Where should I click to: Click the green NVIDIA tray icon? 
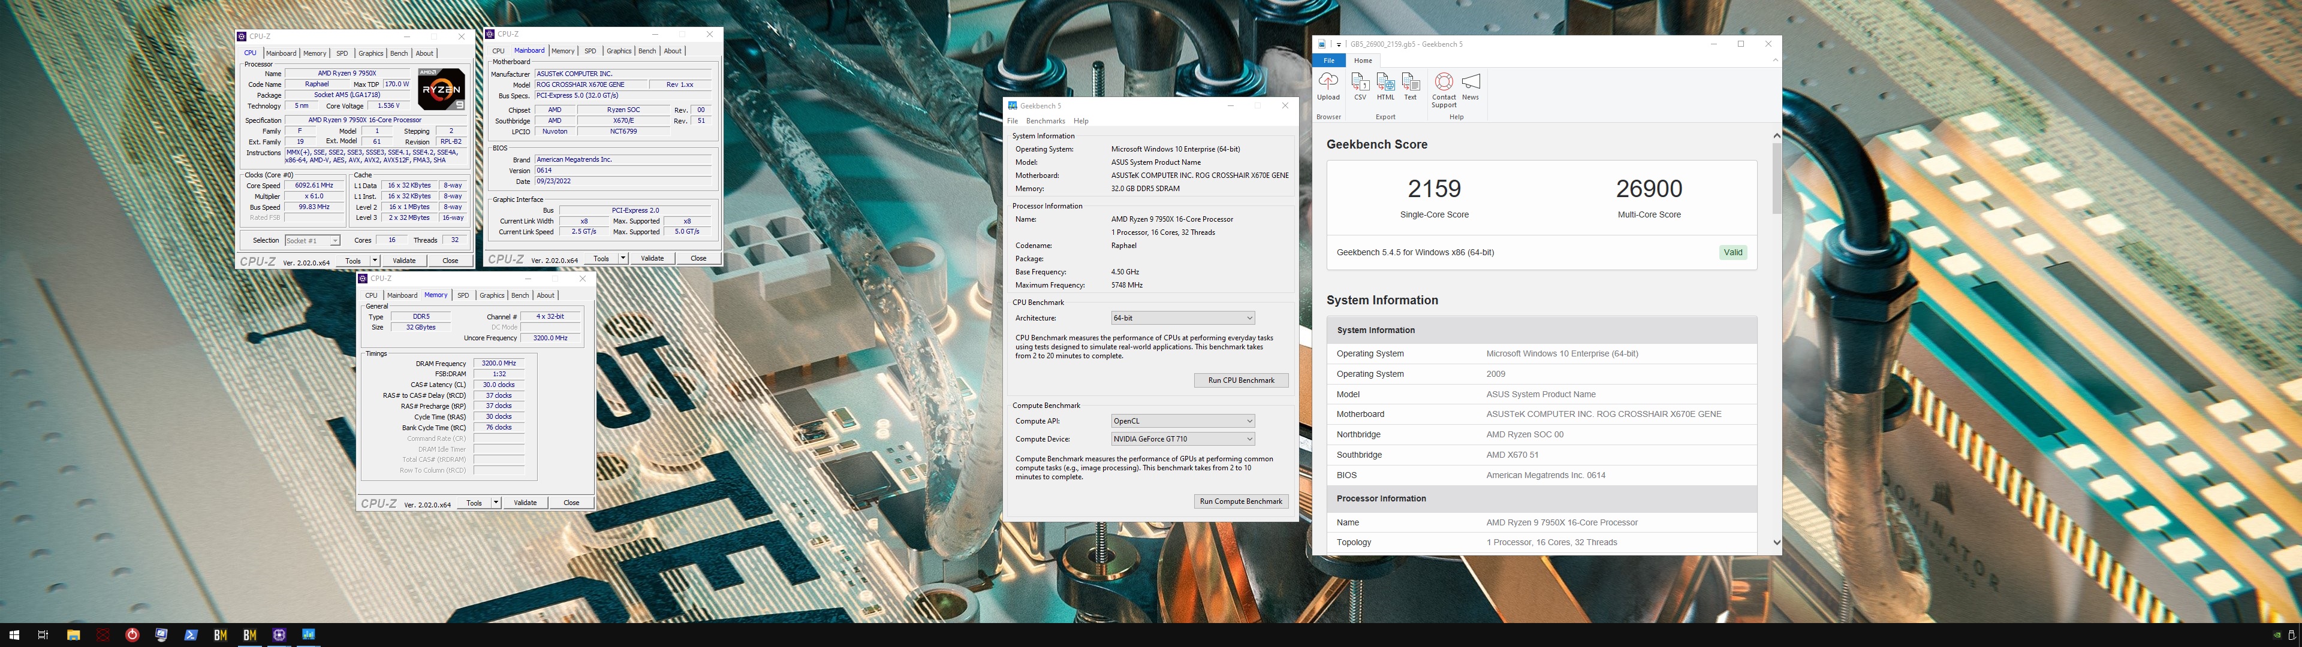tap(2277, 636)
